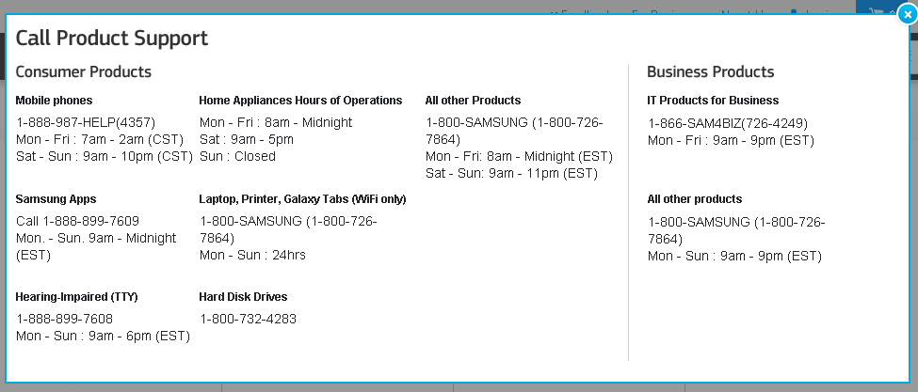Open the partially hidden Feedback link

click(x=583, y=11)
